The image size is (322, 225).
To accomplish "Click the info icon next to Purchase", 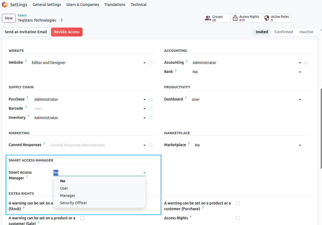I will (x=150, y=100).
